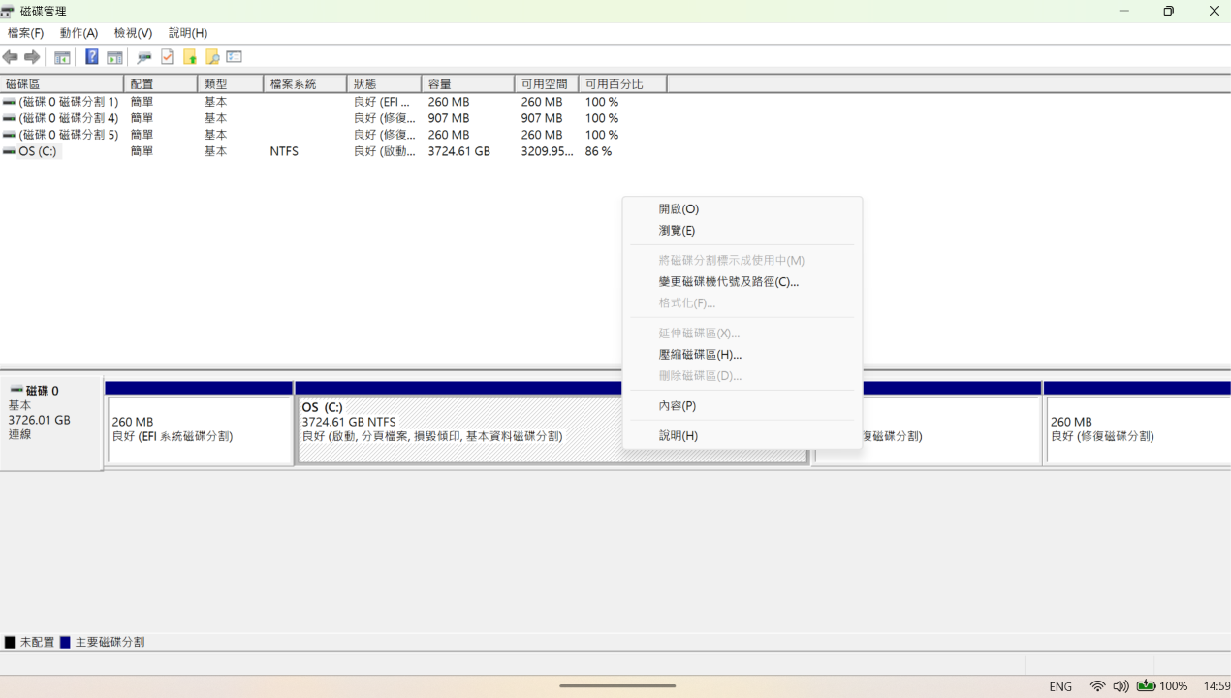Click the page with red checkmark icon
The image size is (1231, 698).
167,57
